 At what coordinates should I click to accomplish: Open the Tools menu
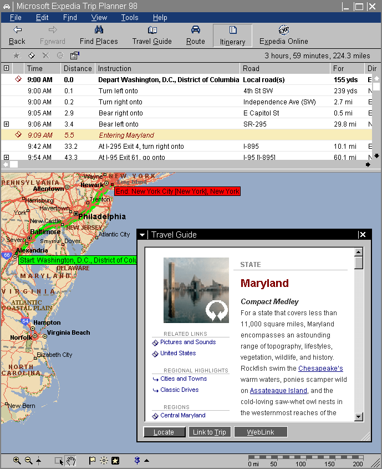click(130, 18)
